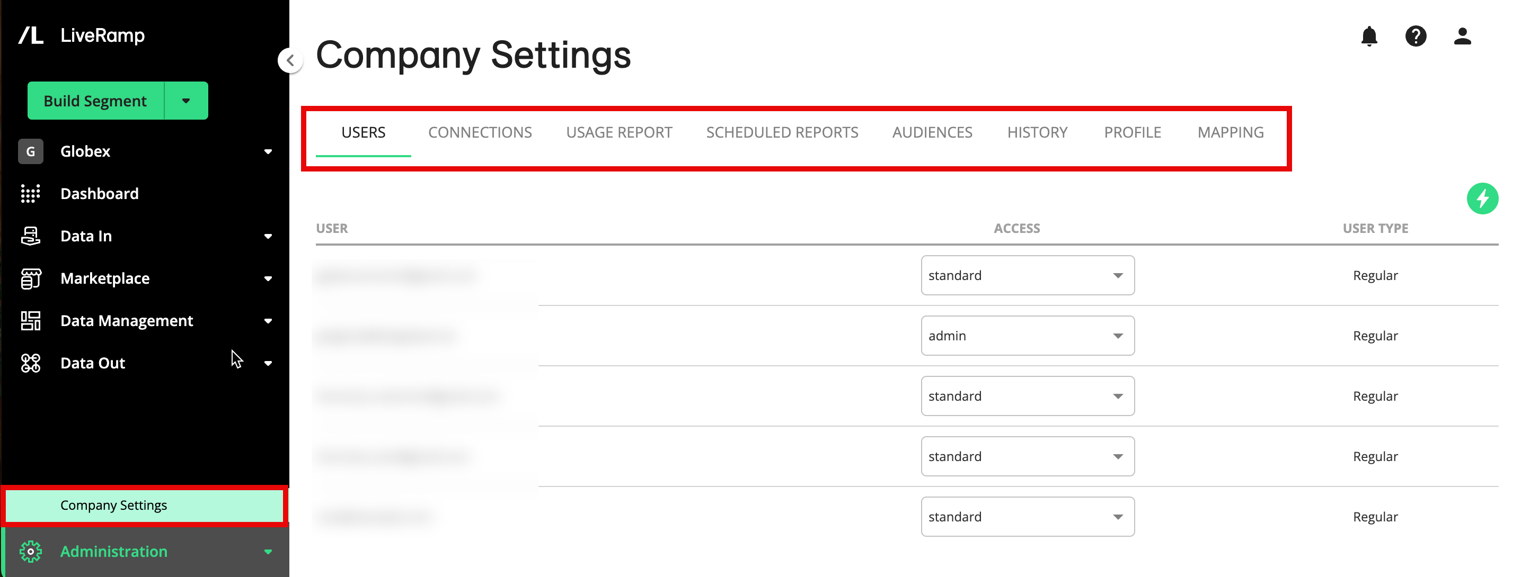1521x577 pixels.
Task: Expand the Build Segment dropdown arrow
Action: 186,101
